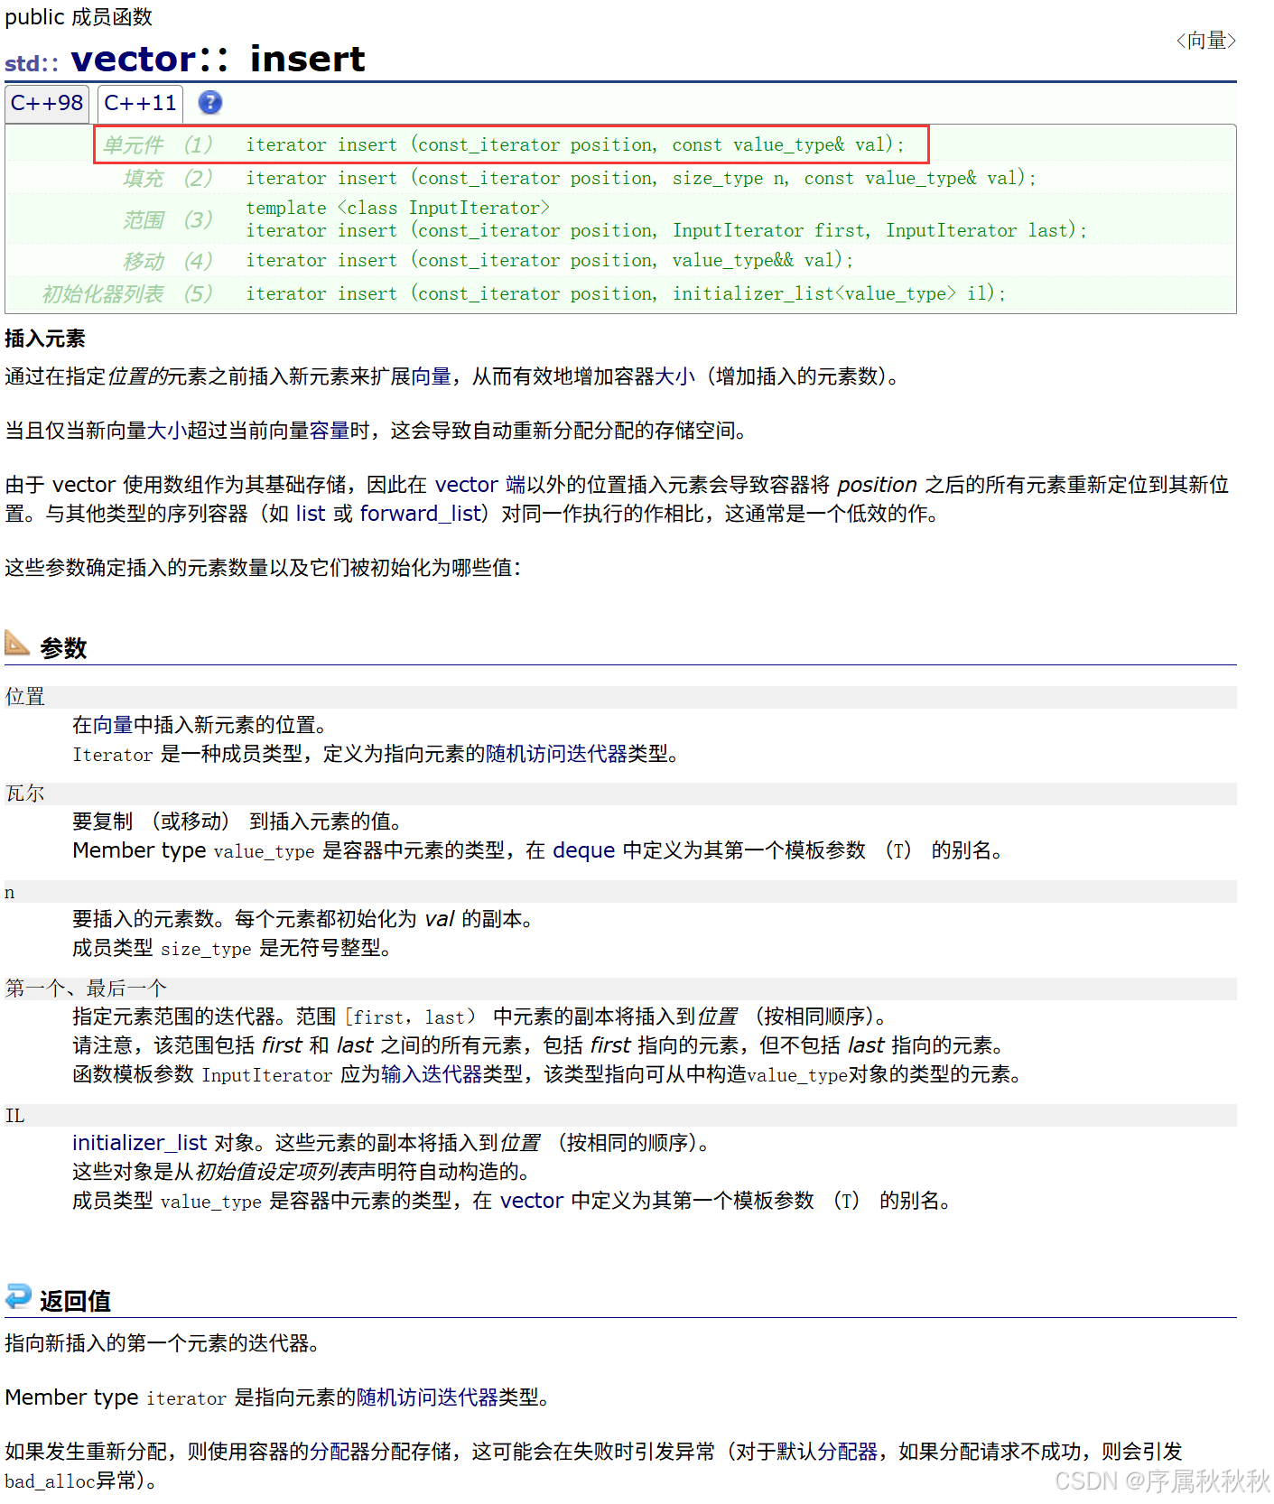Open the 容量 link in the second paragraph
The image size is (1274, 1504).
click(x=330, y=431)
